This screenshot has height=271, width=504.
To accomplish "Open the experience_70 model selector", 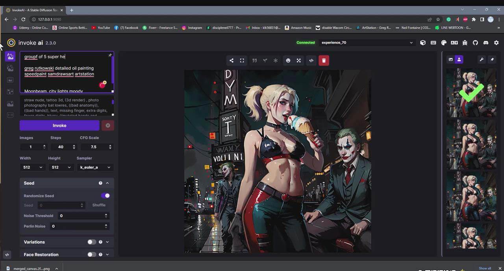I will pyautogui.click(x=366, y=42).
